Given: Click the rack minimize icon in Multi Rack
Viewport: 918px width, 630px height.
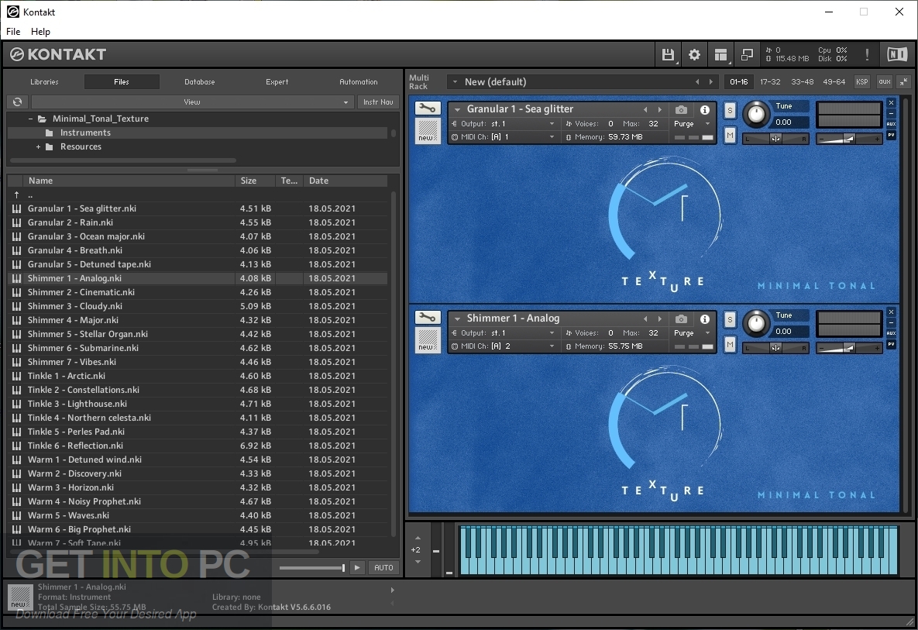Looking at the screenshot, I should point(904,82).
